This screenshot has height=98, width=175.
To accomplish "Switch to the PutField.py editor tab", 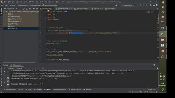I will pos(111,9).
